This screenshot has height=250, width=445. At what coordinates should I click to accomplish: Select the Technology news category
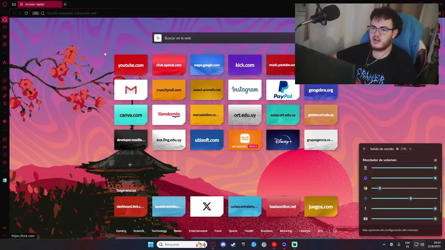(159, 231)
